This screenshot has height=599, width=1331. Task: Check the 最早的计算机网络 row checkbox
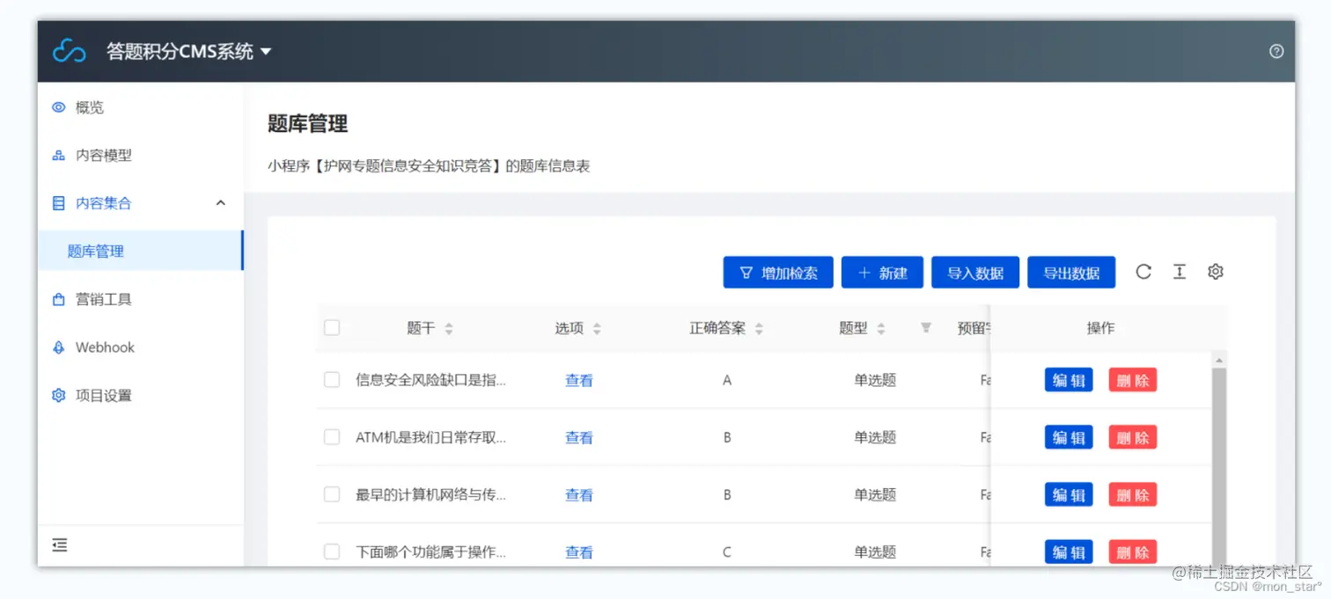pyautogui.click(x=332, y=494)
